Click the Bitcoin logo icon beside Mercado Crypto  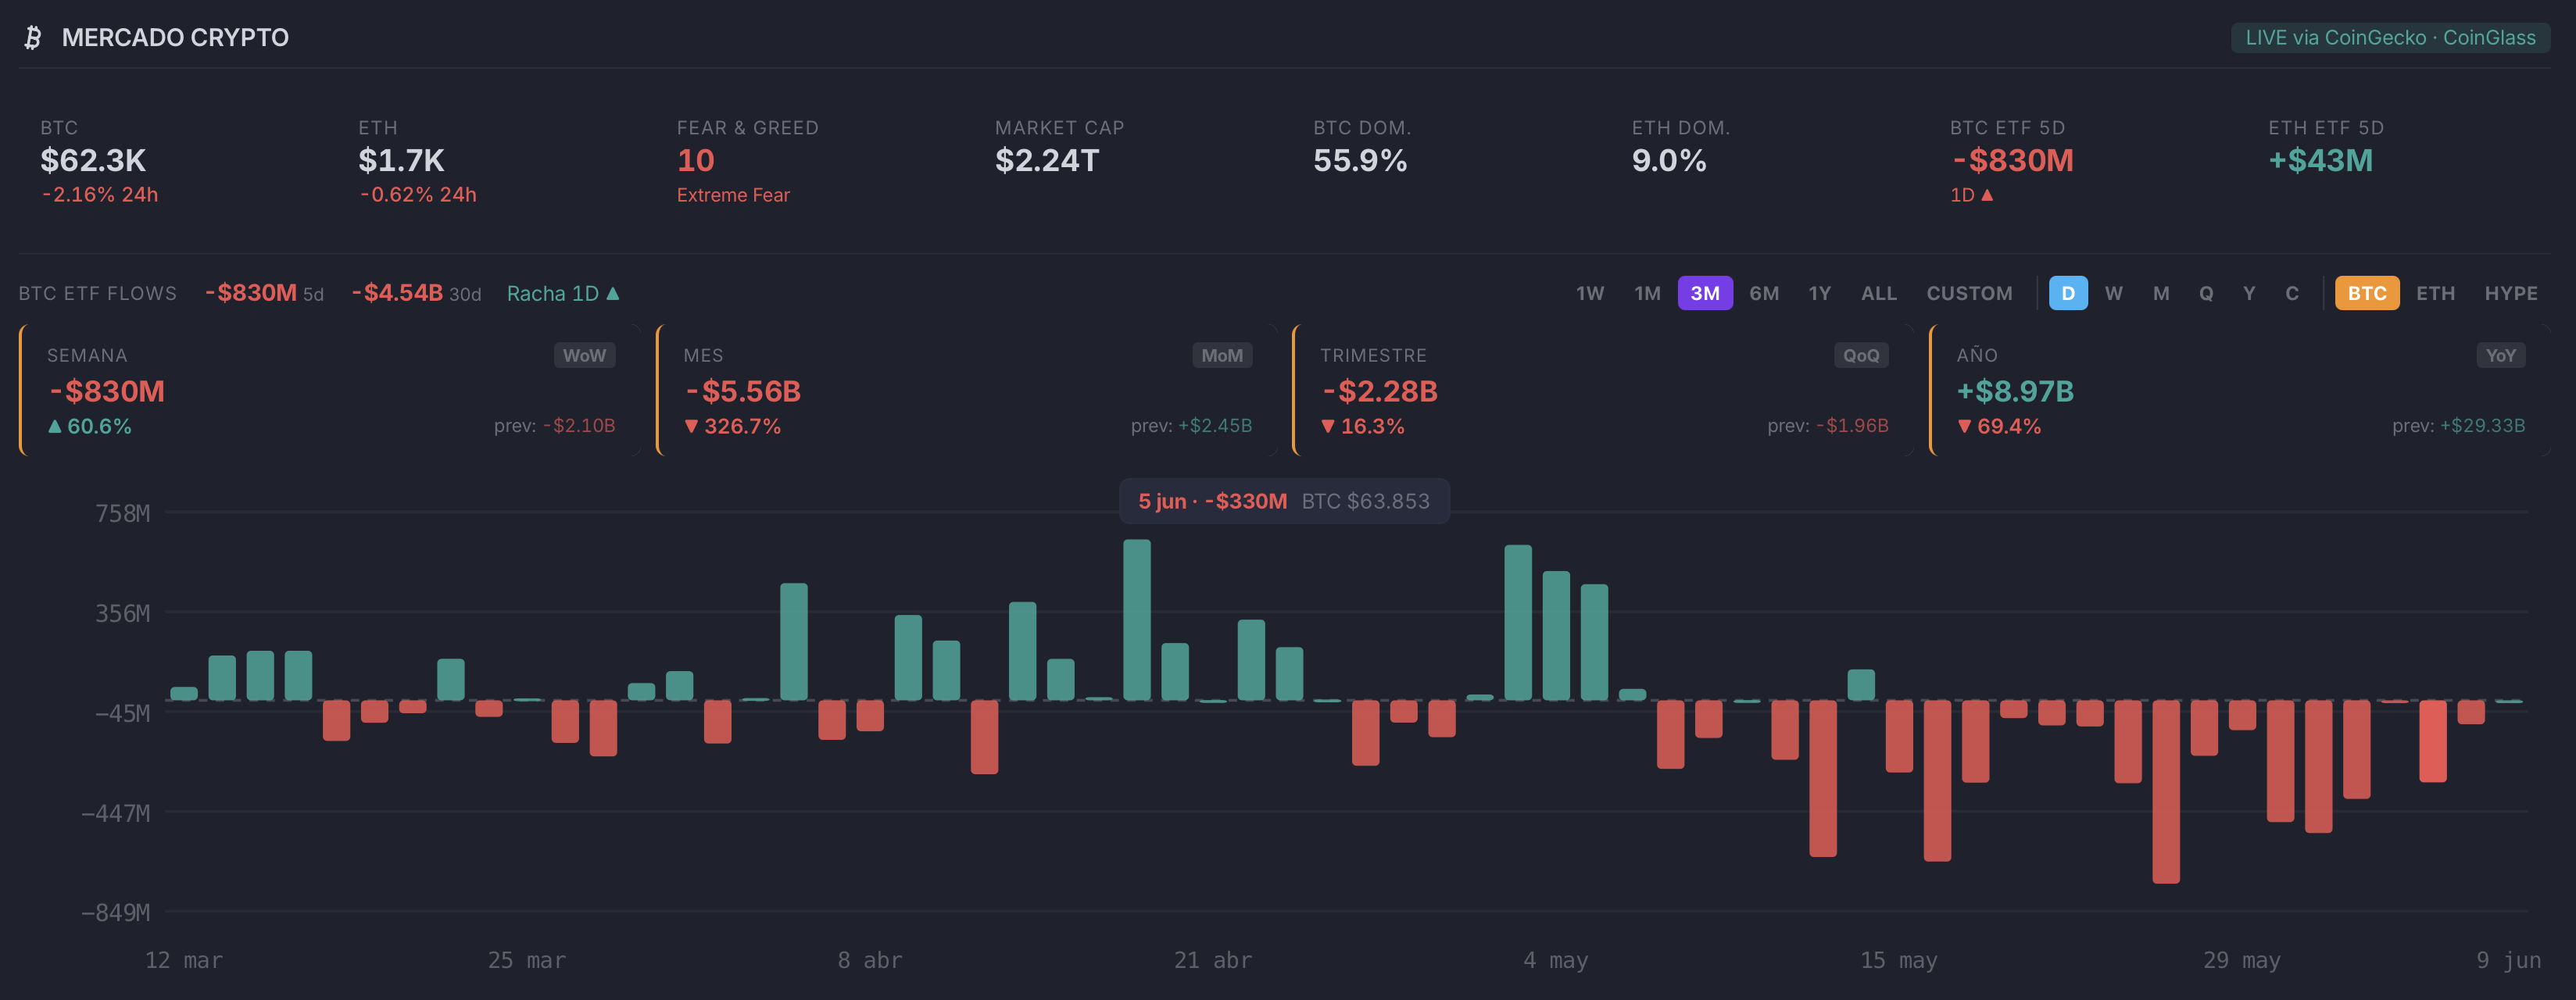pyautogui.click(x=33, y=38)
